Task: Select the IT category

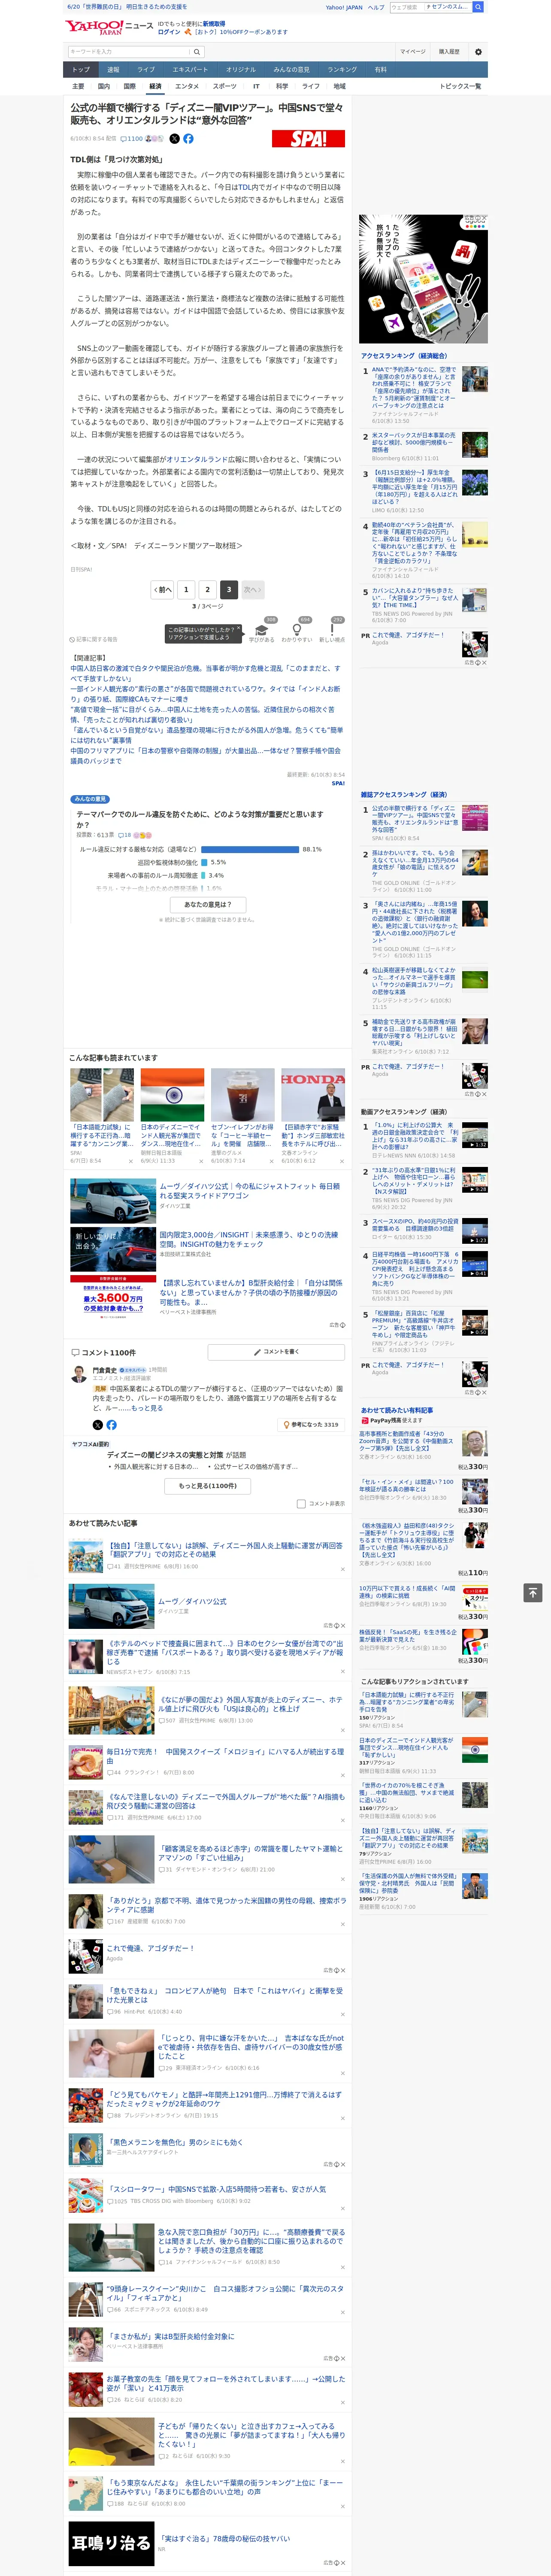Action: point(256,86)
